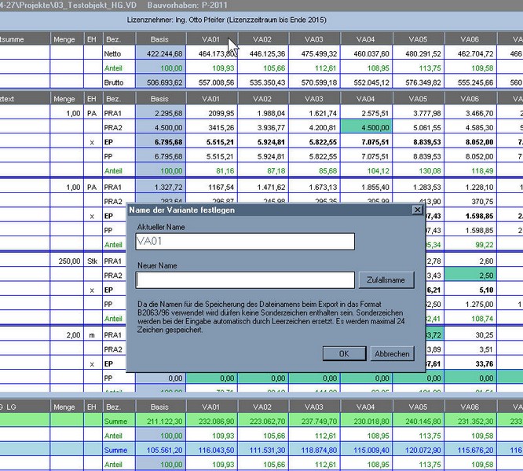Image resolution: width=523 pixels, height=471 pixels.
Task: Select the Basis EP value 6.795,68 in bold
Action: pyautogui.click(x=160, y=142)
